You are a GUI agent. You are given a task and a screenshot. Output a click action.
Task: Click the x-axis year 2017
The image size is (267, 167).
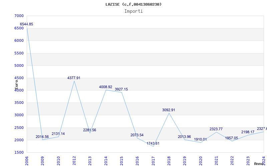(153, 161)
